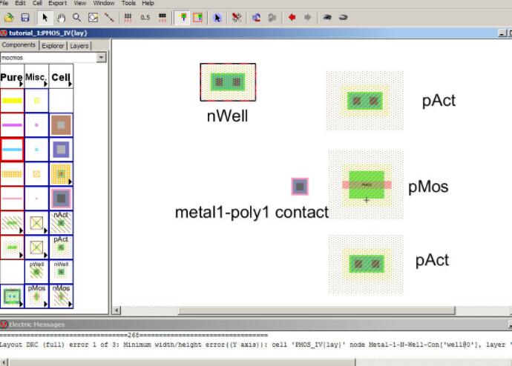
Task: Select the arrow click/select tool
Action: (x=45, y=17)
